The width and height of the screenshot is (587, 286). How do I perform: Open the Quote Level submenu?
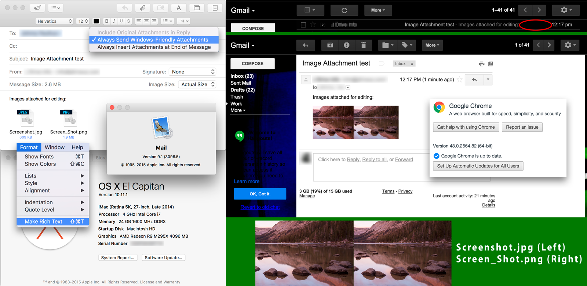[53, 210]
